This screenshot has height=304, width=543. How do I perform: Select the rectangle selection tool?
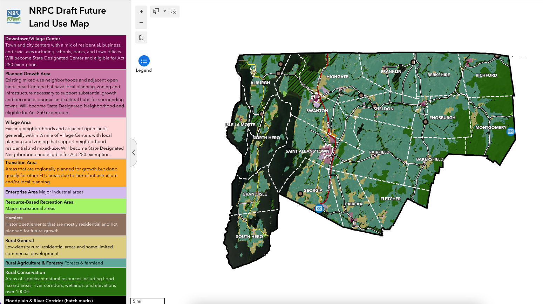click(x=155, y=11)
